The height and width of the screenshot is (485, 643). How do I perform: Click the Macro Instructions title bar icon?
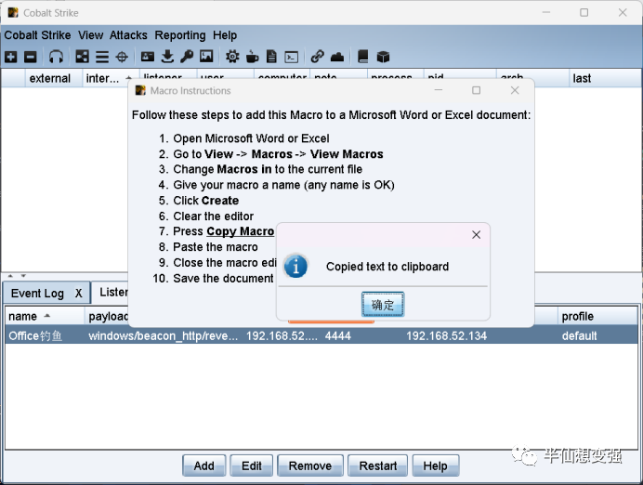click(140, 90)
